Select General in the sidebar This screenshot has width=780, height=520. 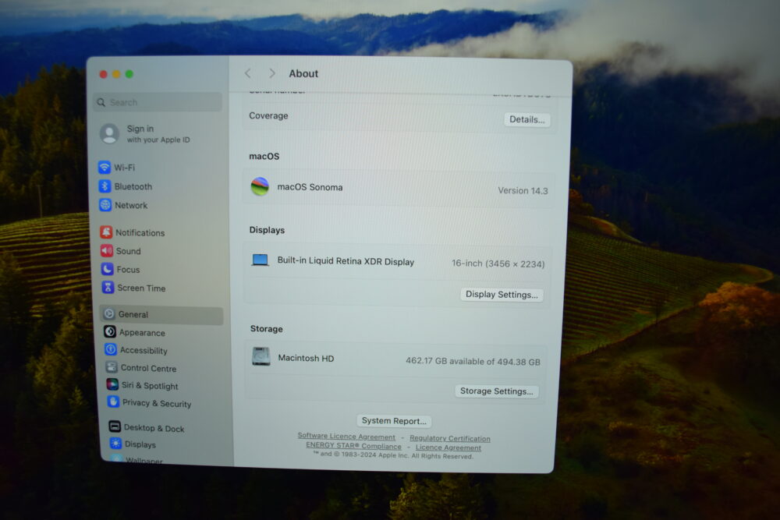(161, 315)
